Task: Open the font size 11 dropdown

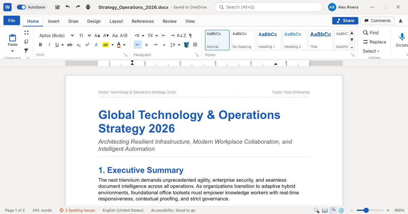Action: [85, 35]
